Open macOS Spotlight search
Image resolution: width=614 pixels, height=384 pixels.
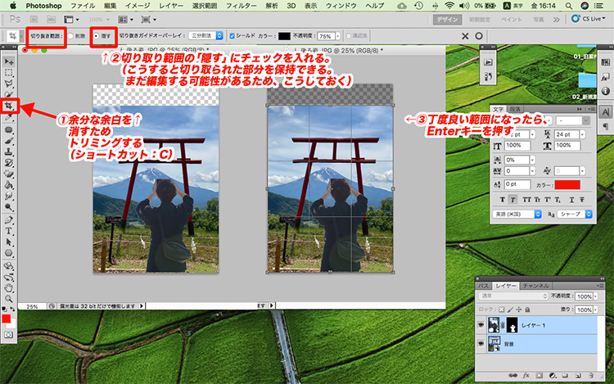click(569, 6)
